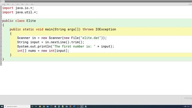
Task: Click 'System.out.println' in the code
Action: (34, 46)
